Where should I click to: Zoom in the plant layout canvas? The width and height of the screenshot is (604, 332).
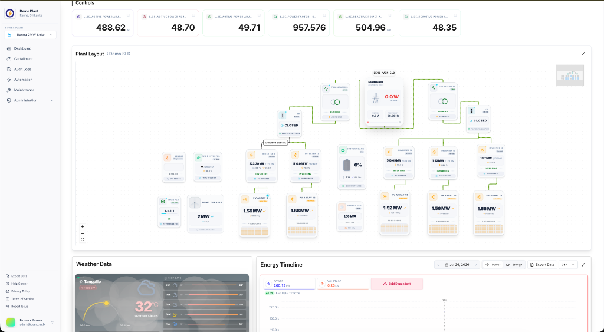(83, 227)
